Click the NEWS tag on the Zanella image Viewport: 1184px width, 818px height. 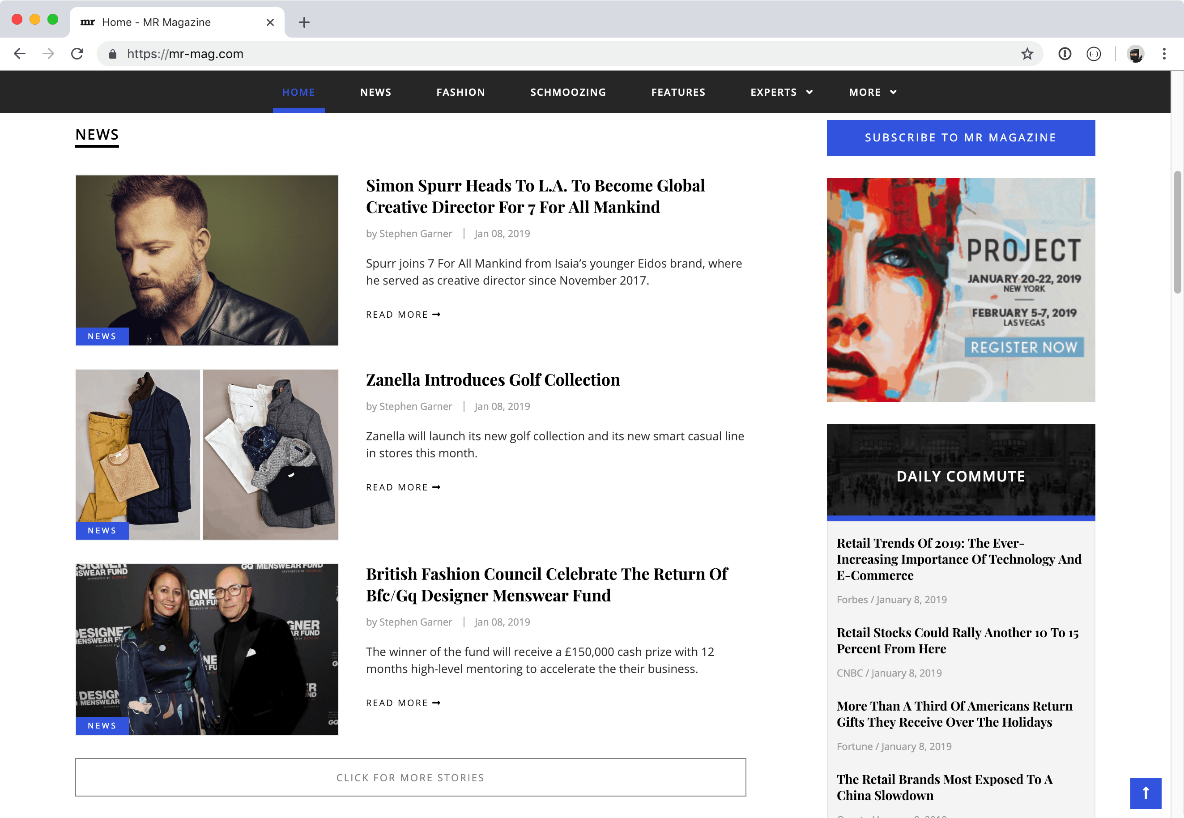click(102, 530)
